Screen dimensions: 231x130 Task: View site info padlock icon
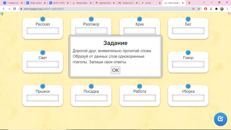(21, 9)
